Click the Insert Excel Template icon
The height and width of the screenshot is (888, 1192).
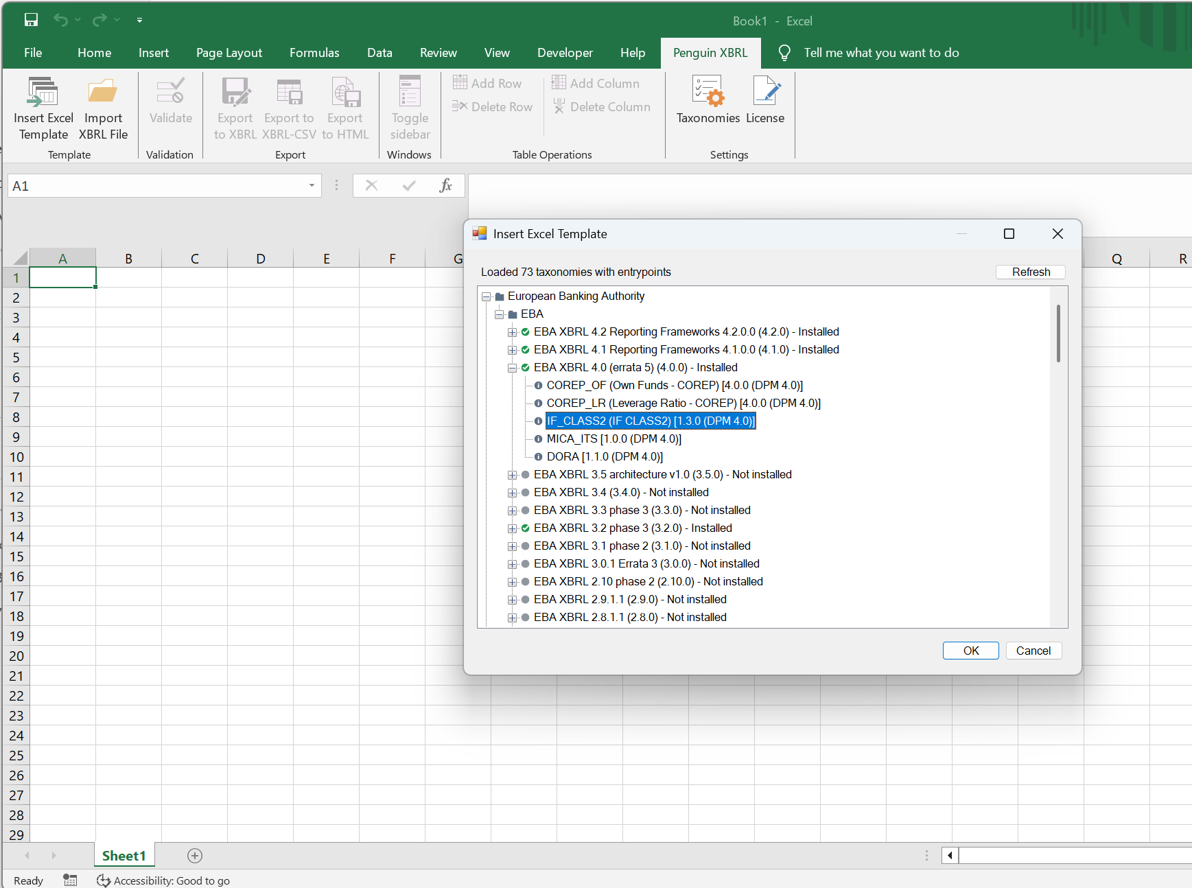pyautogui.click(x=43, y=93)
